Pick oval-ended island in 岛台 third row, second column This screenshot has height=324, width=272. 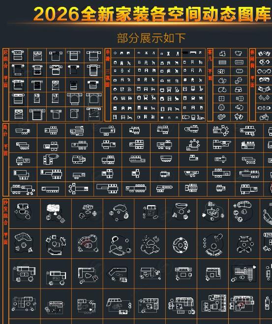pos(51,159)
